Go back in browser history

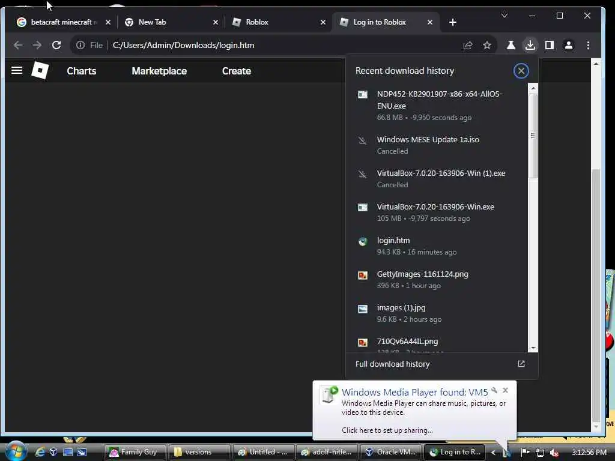pyautogui.click(x=17, y=45)
